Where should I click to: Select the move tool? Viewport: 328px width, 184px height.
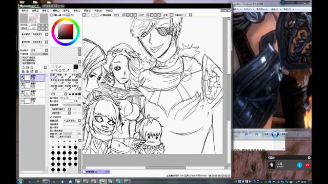point(52,71)
